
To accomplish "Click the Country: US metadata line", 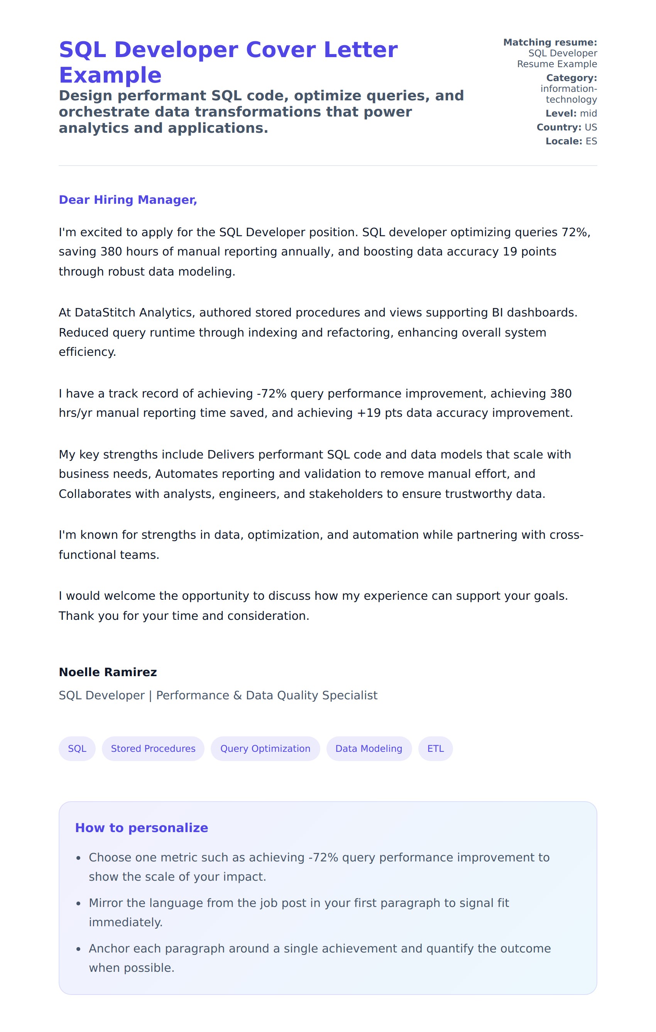I will [x=566, y=127].
